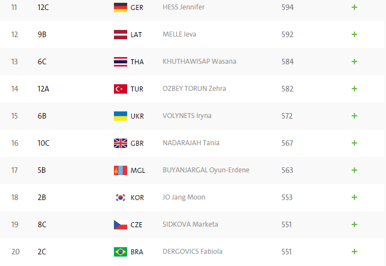Click the Turkey flag icon
Viewport: 386px width, 266px height.
click(121, 89)
